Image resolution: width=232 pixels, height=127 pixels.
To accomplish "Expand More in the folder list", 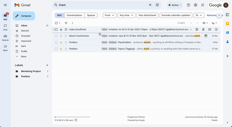I will pos(24,57).
